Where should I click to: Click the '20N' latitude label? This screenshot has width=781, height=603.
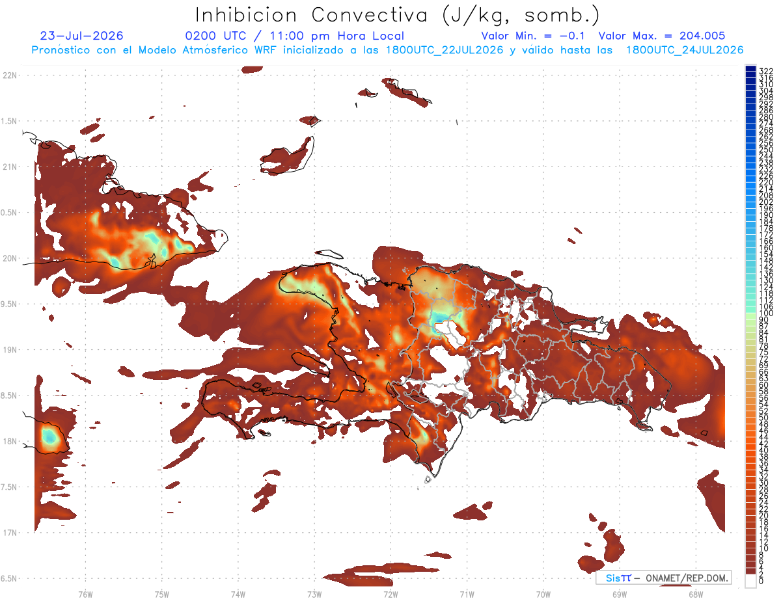pyautogui.click(x=10, y=258)
